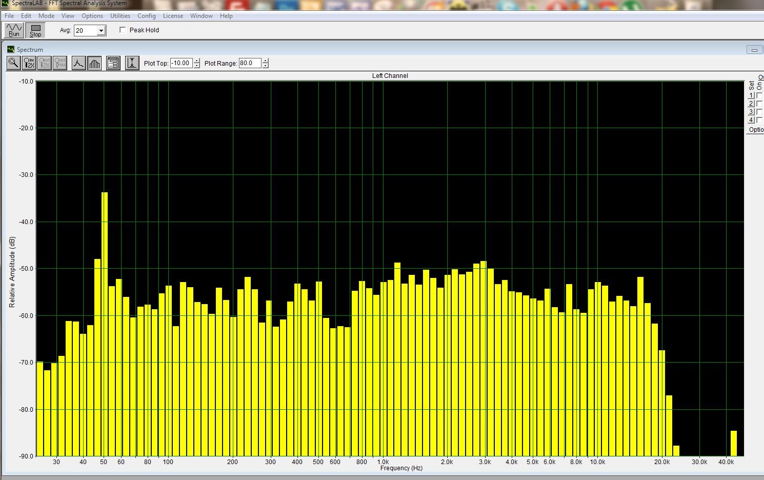Click the Run waveform button
Viewport: 764px width, 480px height.
pyautogui.click(x=14, y=30)
